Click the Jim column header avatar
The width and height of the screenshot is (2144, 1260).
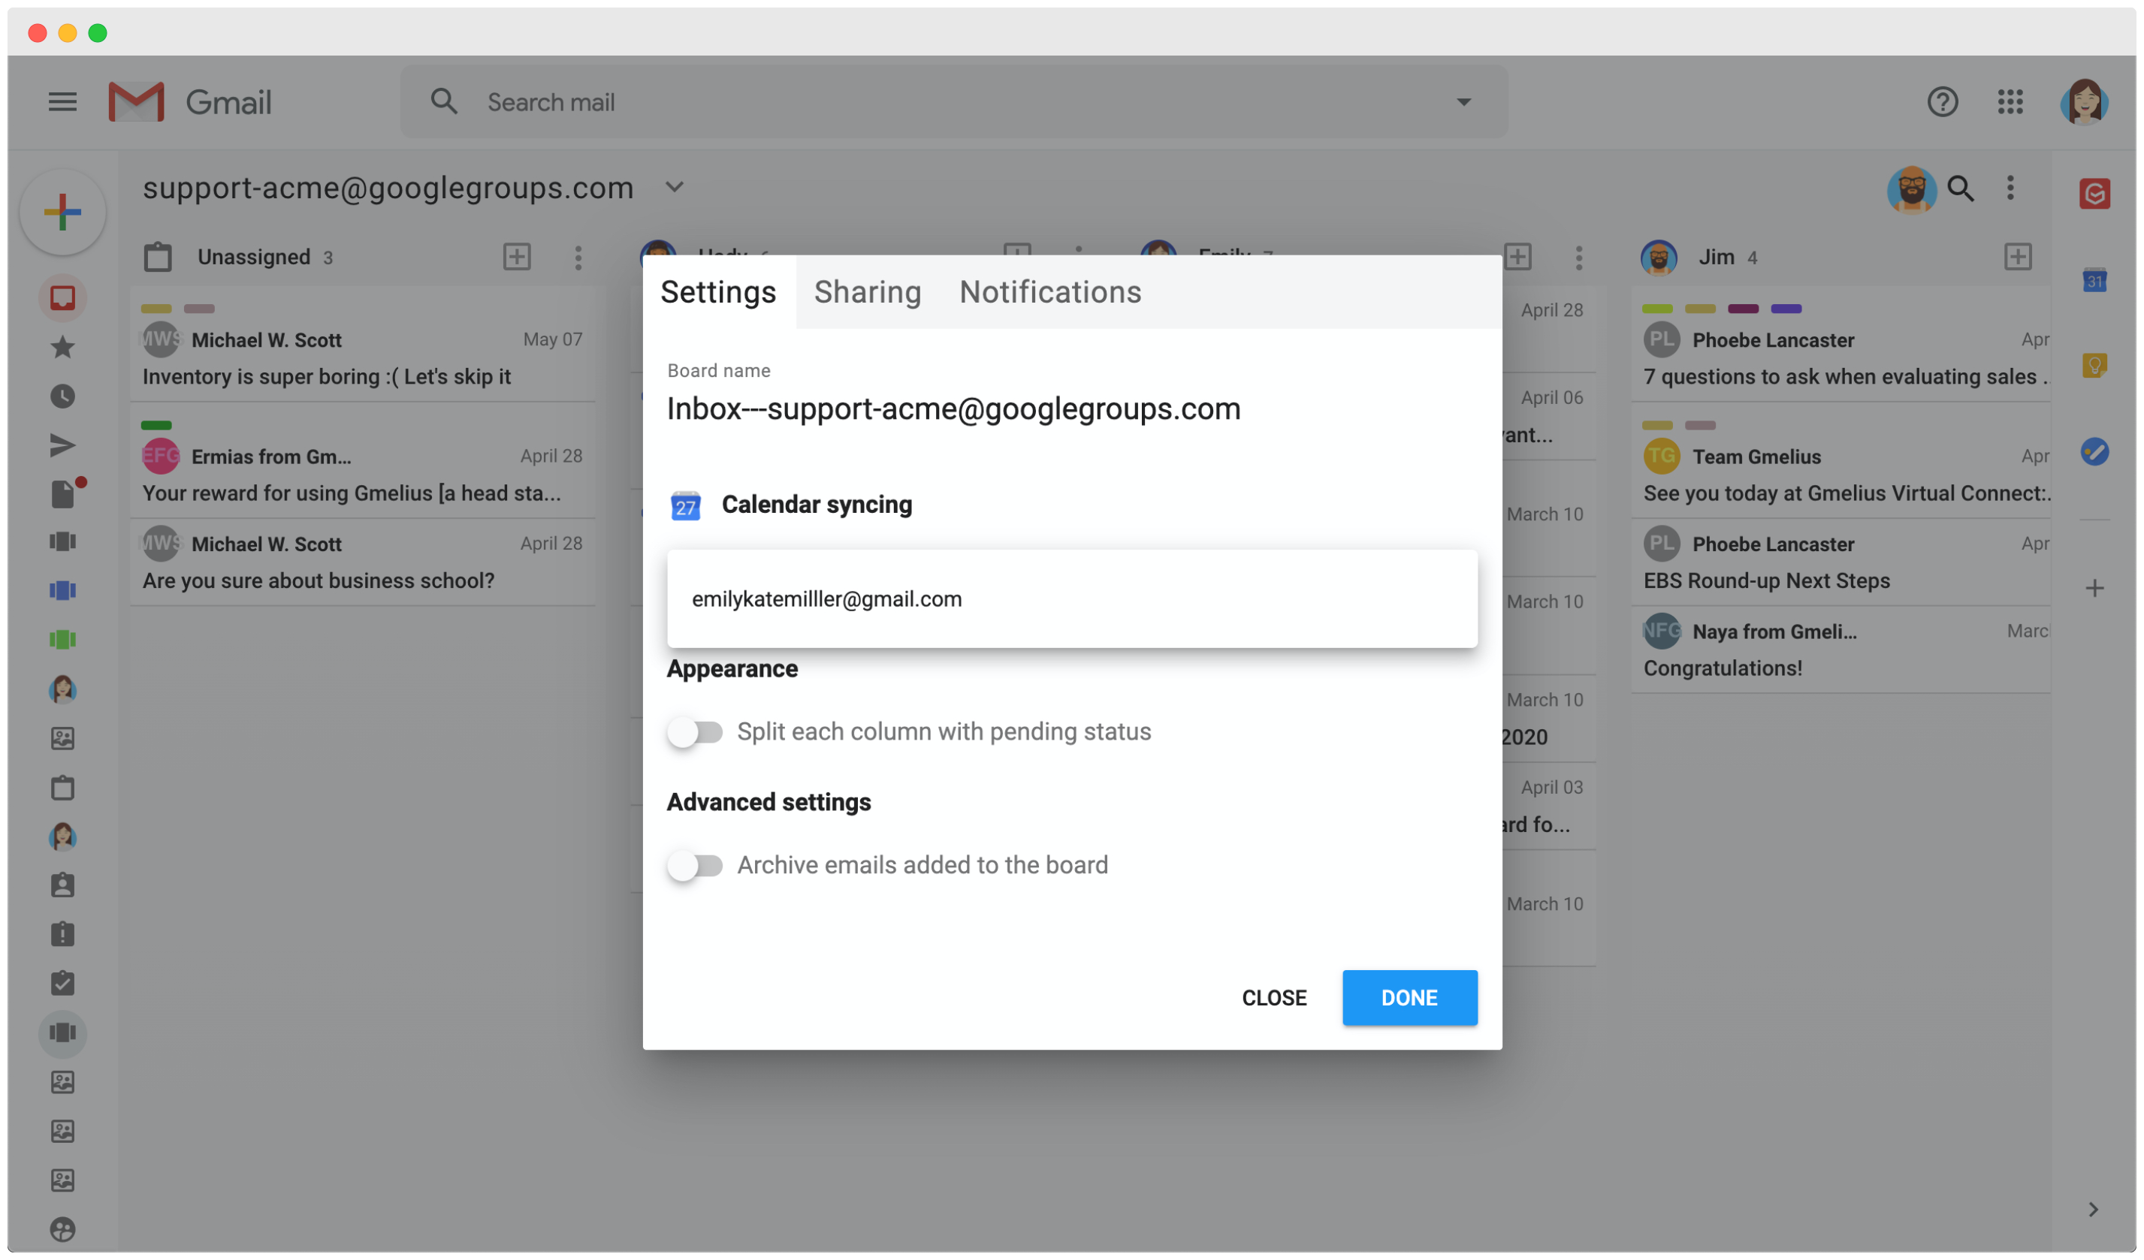click(1658, 258)
